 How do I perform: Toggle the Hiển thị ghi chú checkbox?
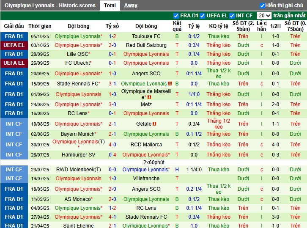click(x=262, y=5)
